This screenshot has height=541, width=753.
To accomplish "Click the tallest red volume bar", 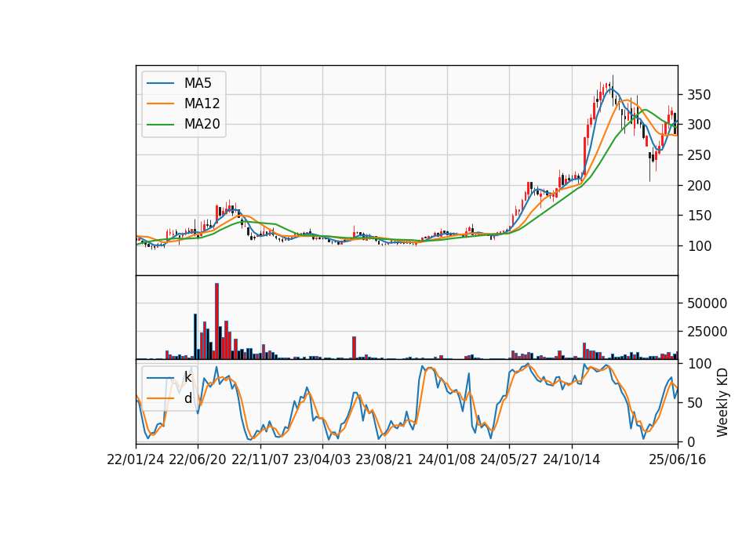I will point(217,321).
